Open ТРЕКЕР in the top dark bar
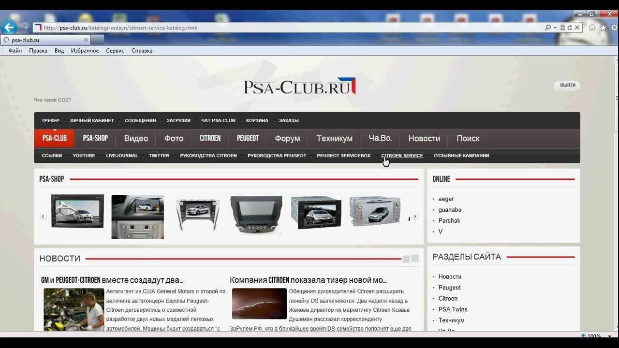 [50, 120]
